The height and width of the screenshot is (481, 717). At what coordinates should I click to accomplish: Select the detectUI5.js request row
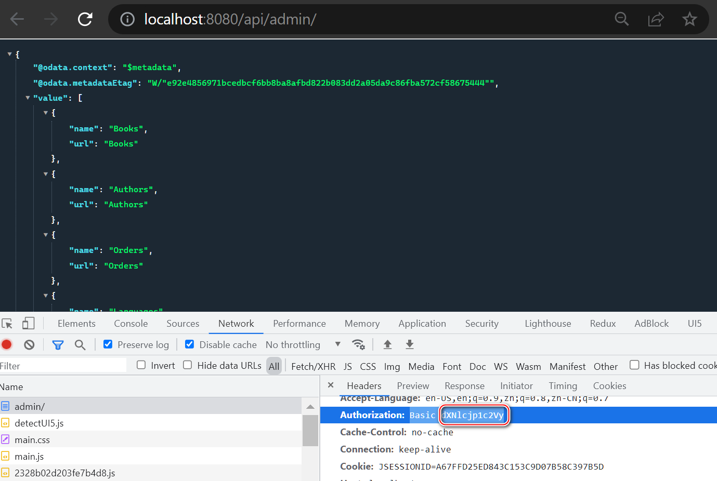151,423
